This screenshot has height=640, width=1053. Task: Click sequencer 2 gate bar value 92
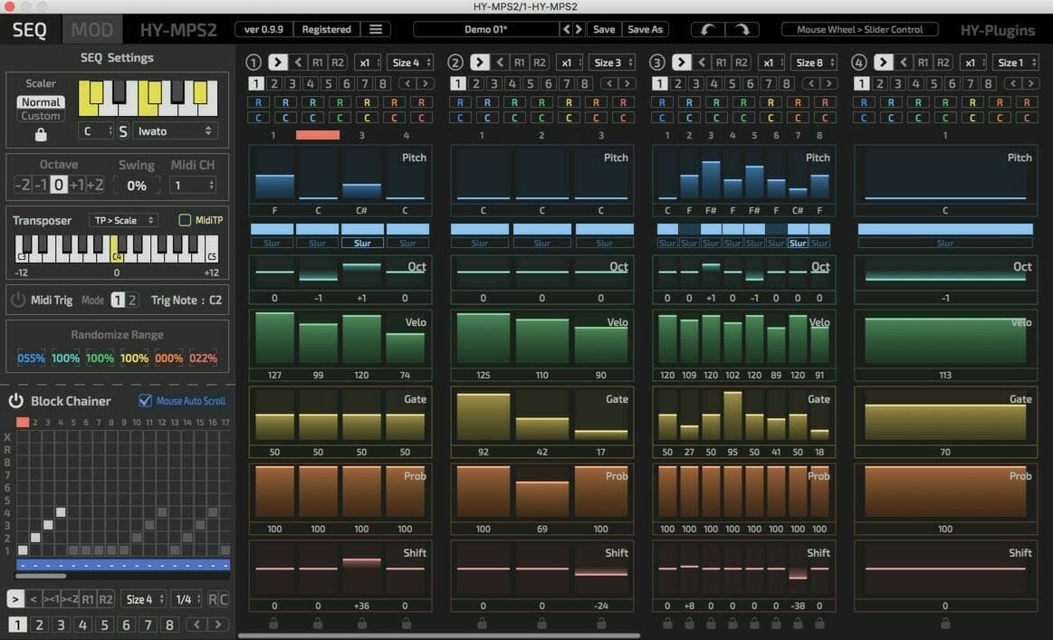(483, 417)
